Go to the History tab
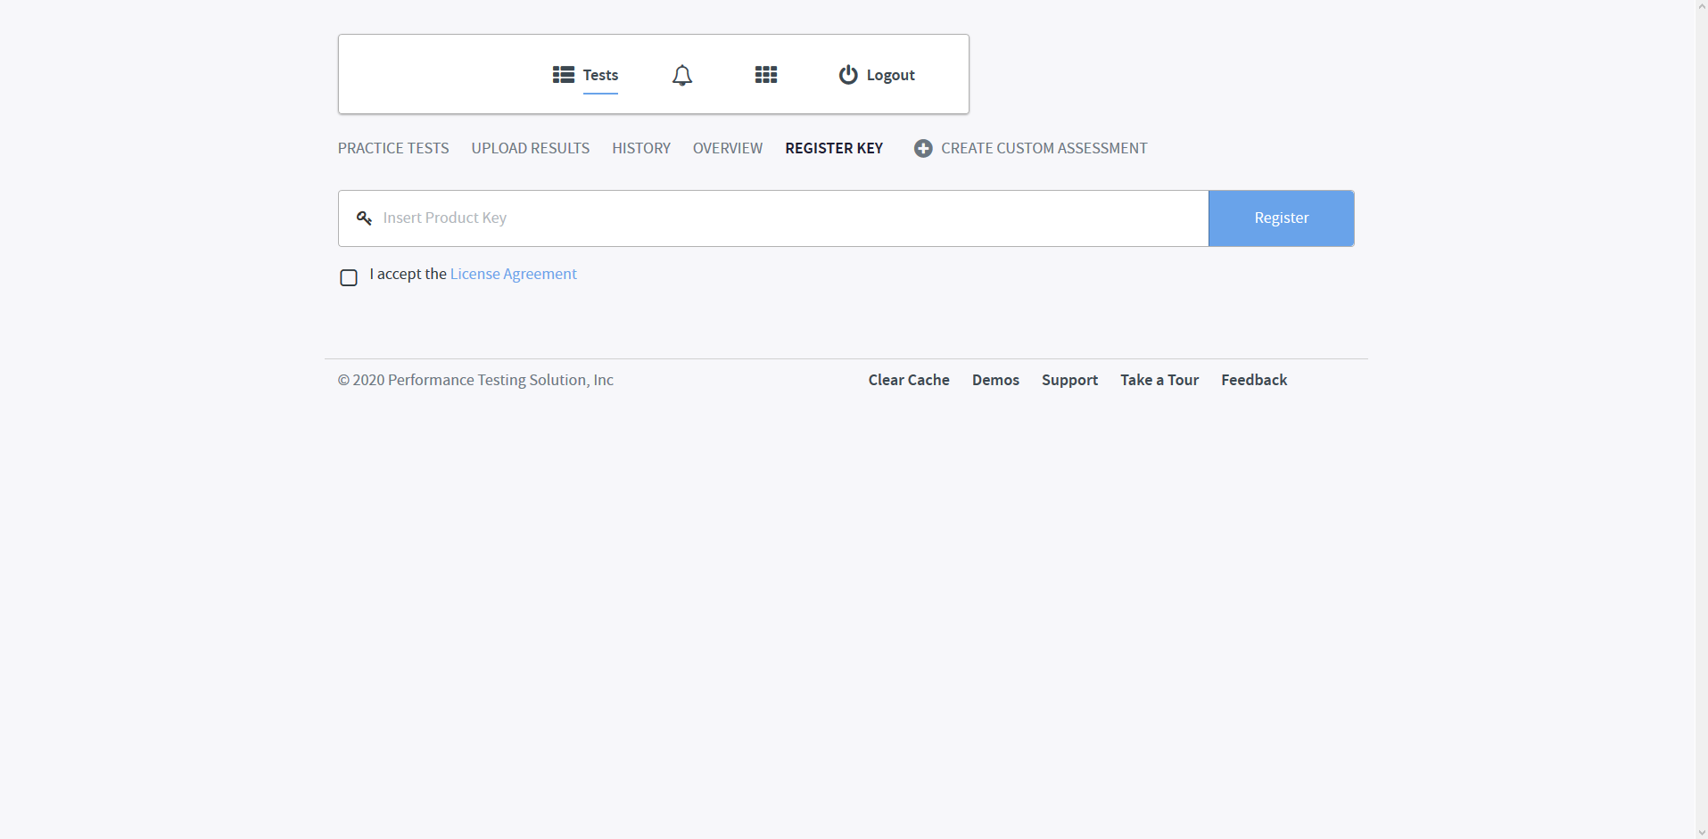Viewport: 1708px width, 839px height. 641,148
